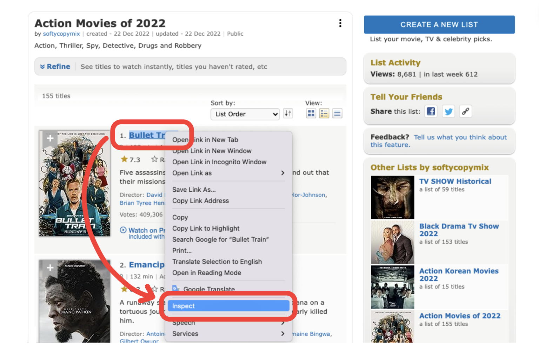Switch to detail view layout
Screen dimensions: 539x356
(337, 113)
